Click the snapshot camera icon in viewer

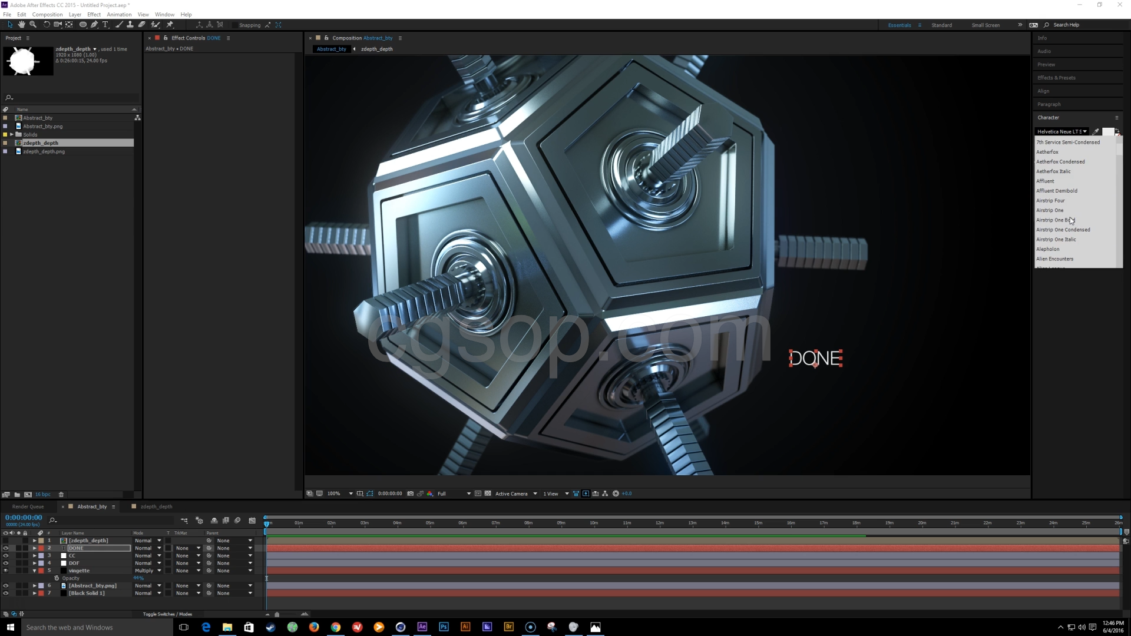point(411,493)
